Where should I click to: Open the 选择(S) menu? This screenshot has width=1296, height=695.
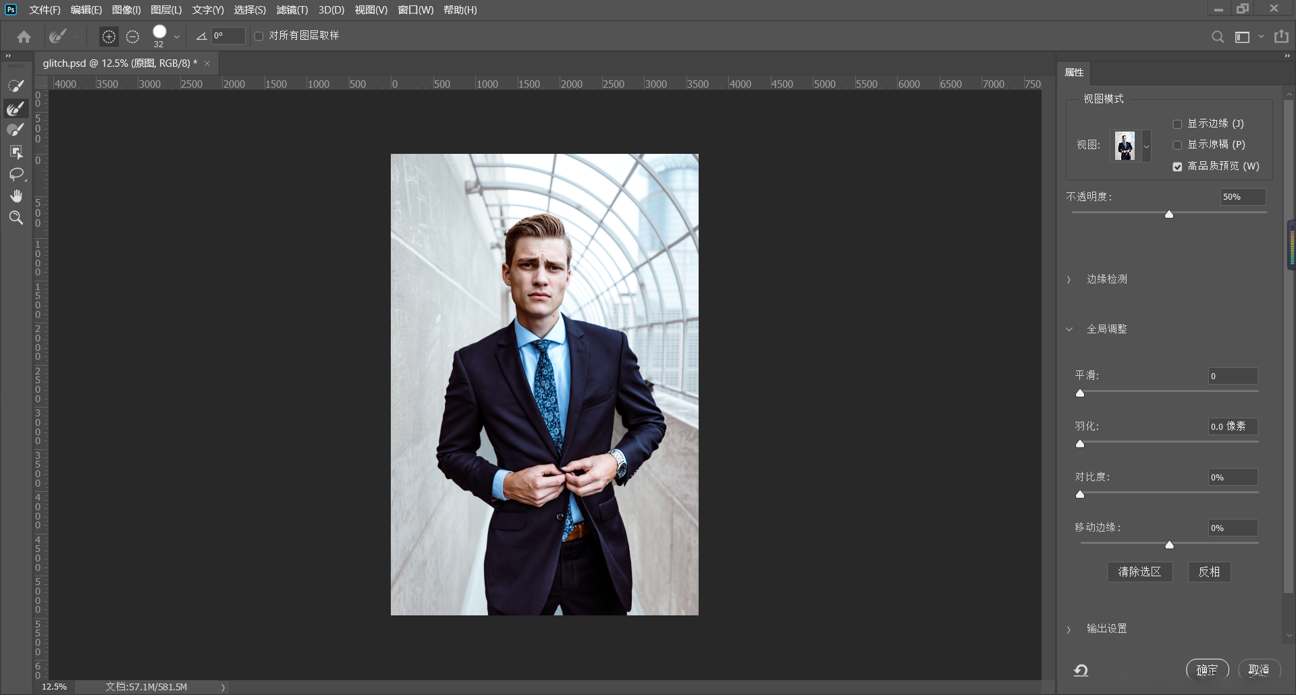250,10
